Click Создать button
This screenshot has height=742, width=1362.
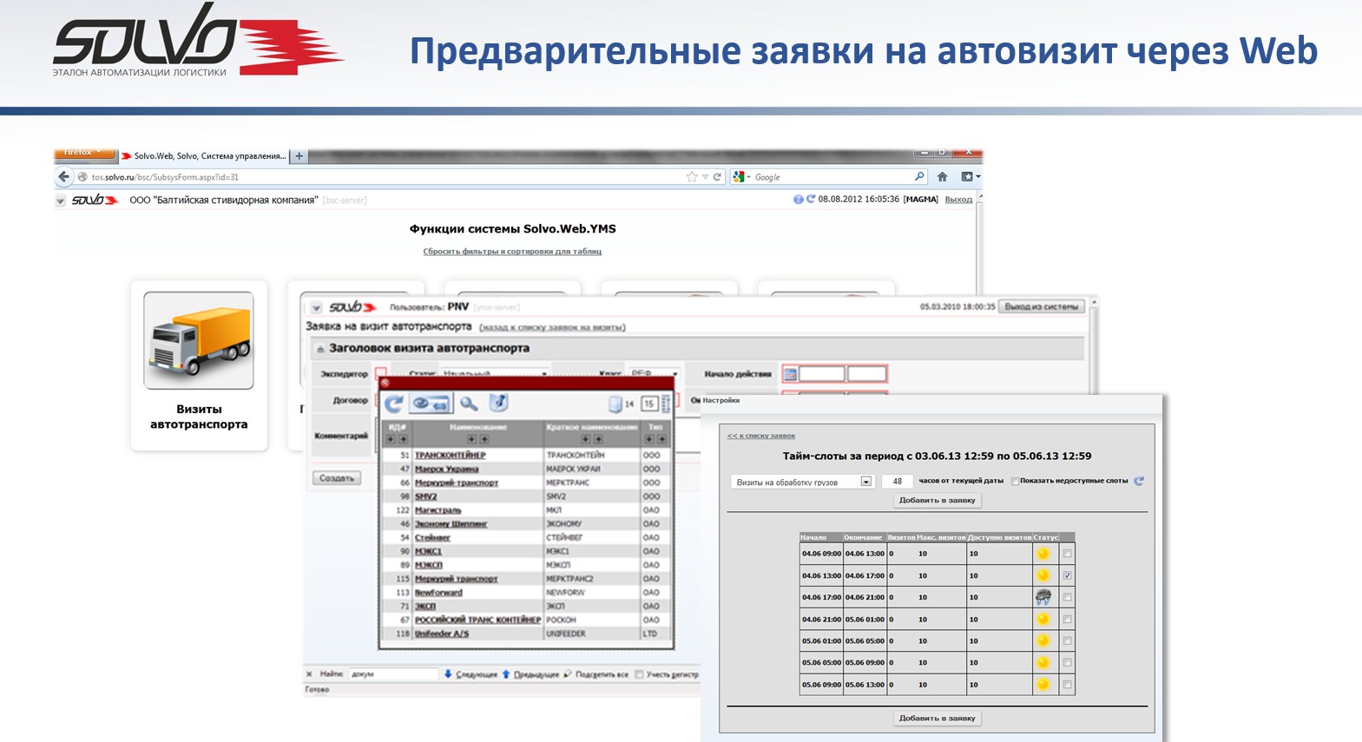tap(337, 478)
